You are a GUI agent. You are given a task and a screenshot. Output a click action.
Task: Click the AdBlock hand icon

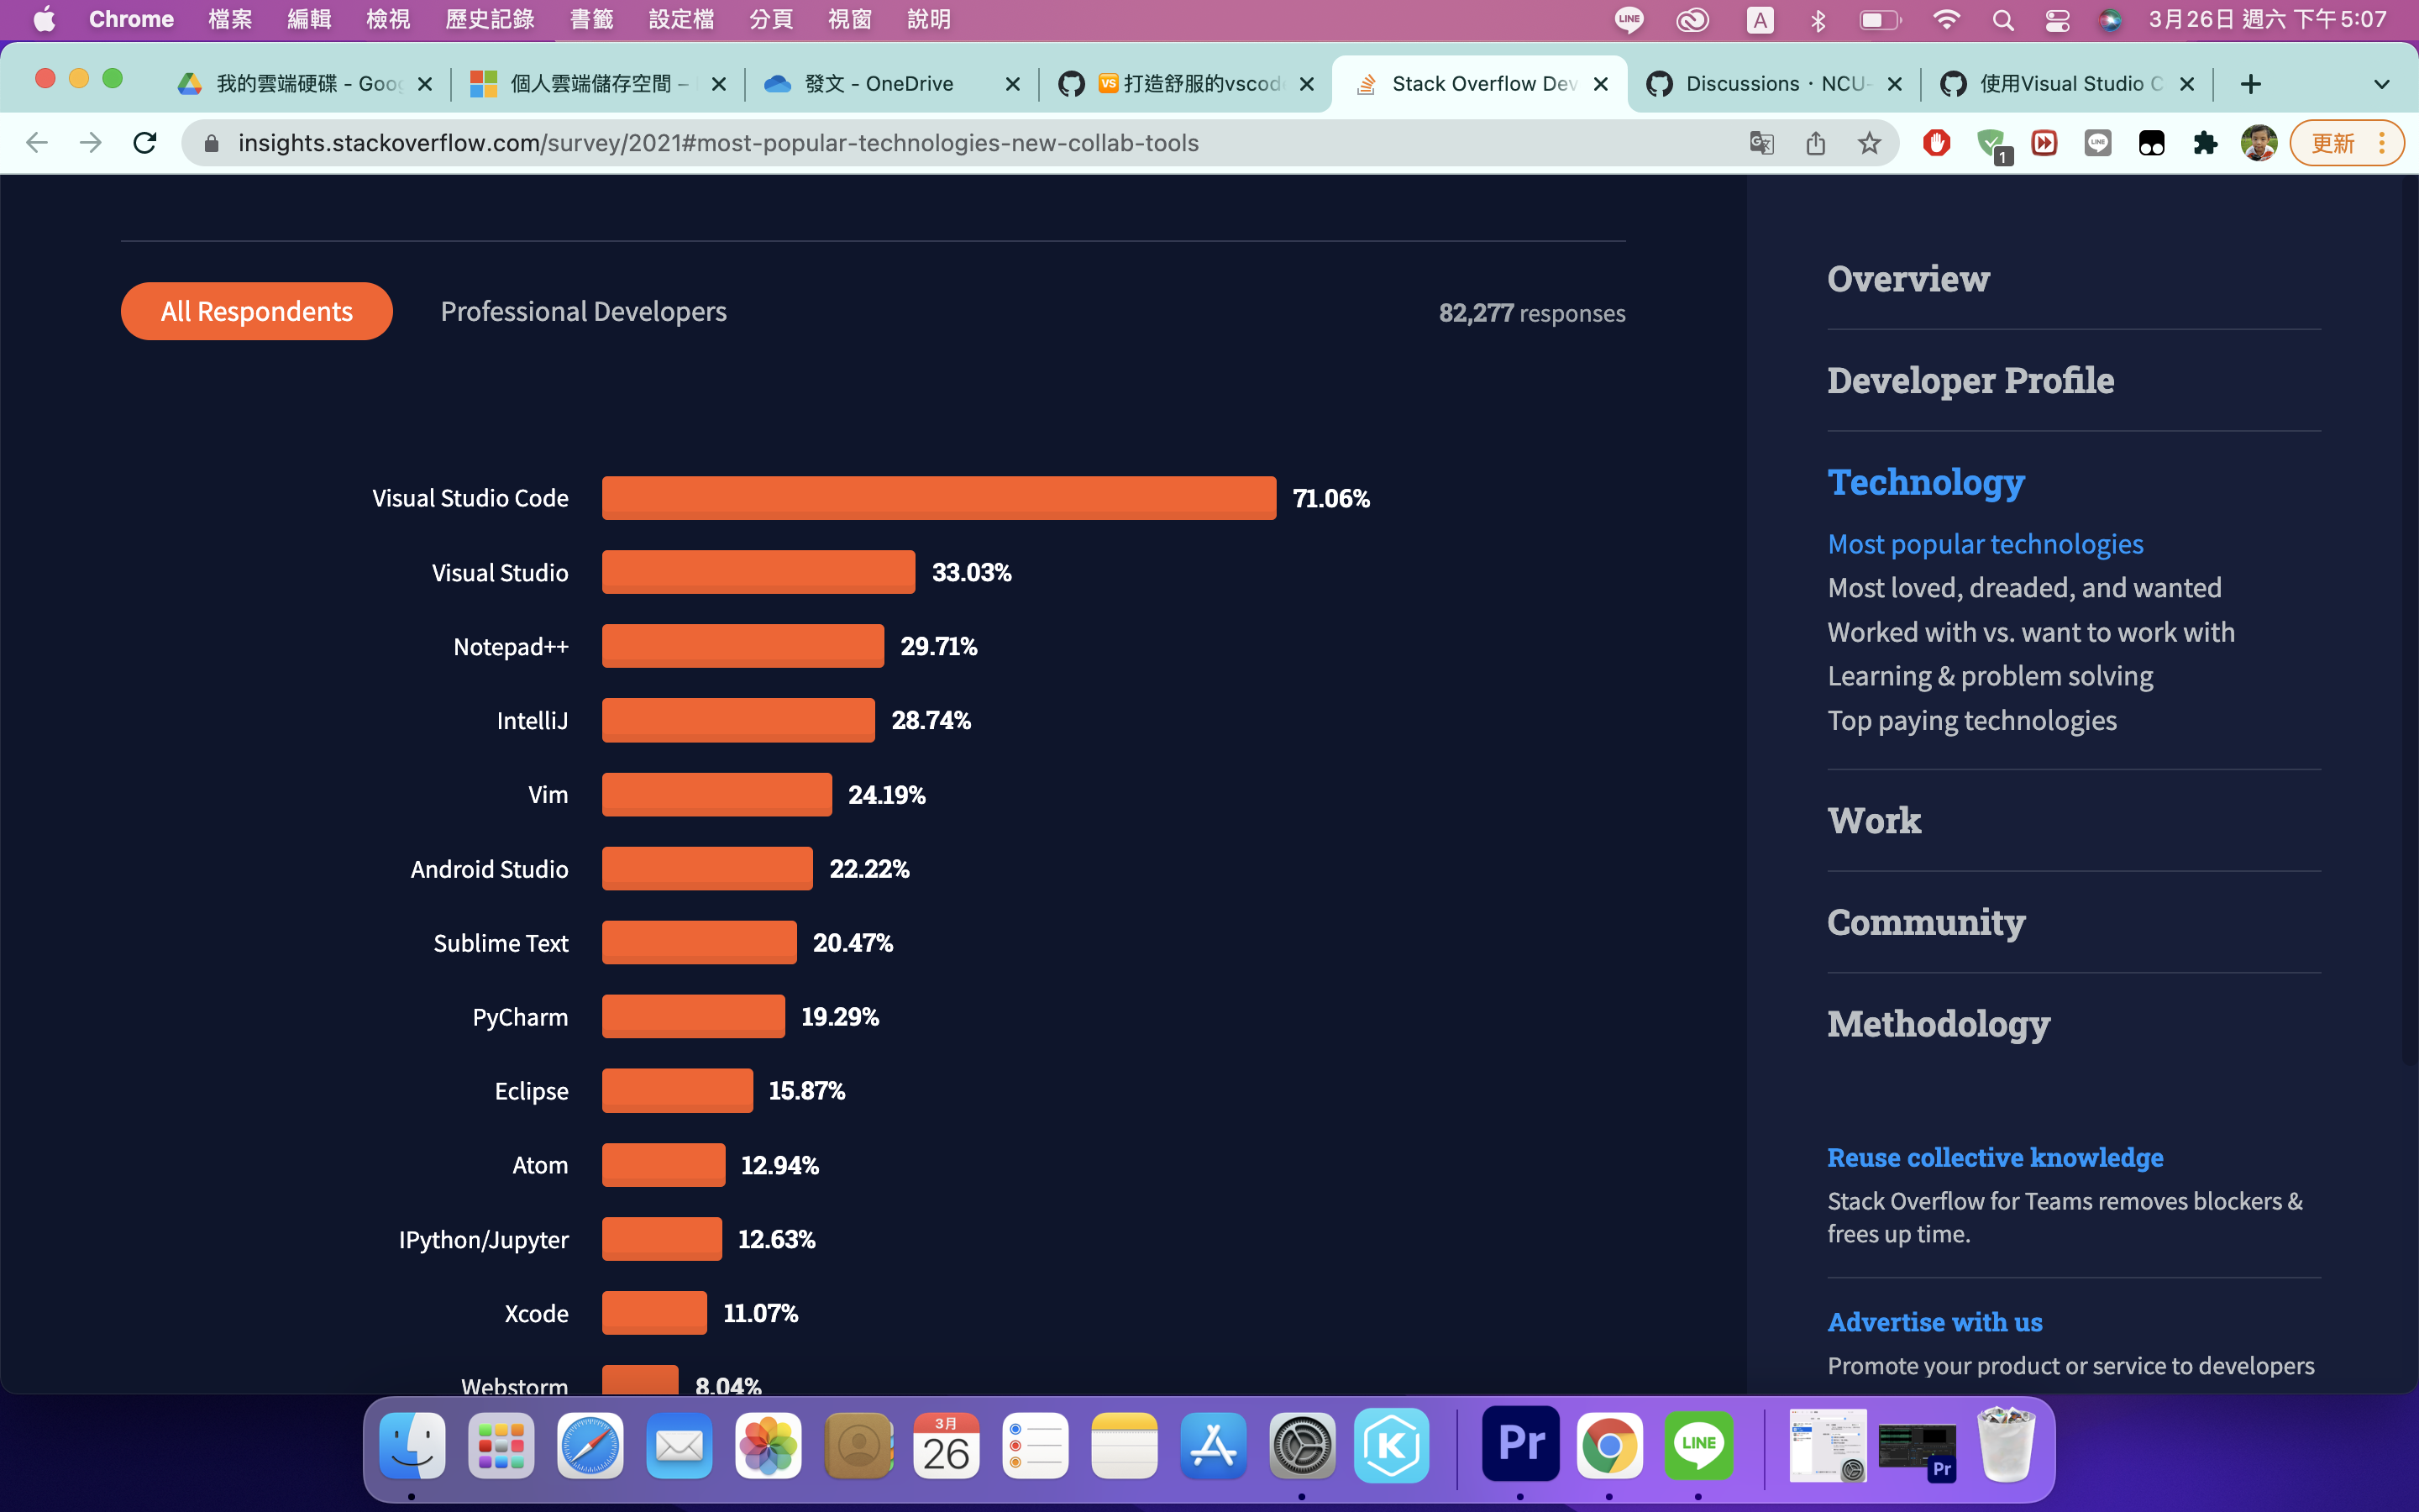1937,143
